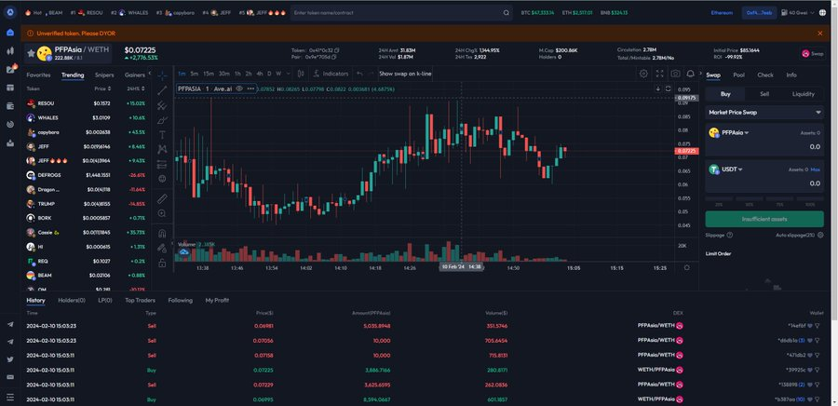Open the Info tab
Screen dimensions: 838x406
tap(791, 75)
